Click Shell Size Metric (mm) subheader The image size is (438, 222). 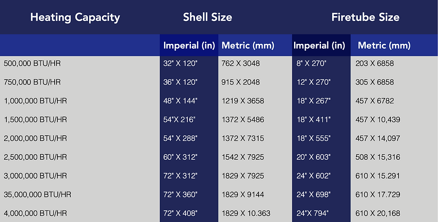pos(248,45)
